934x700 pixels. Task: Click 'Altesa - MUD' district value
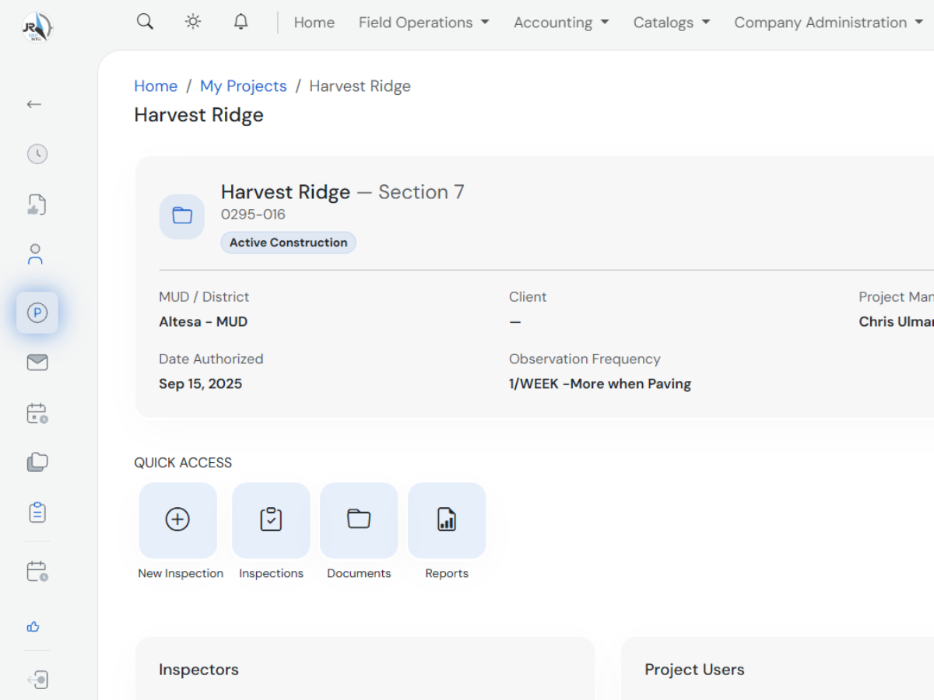click(x=203, y=322)
